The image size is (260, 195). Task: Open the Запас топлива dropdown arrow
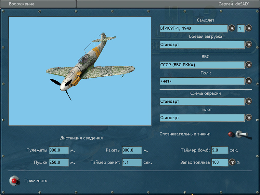click(232, 162)
